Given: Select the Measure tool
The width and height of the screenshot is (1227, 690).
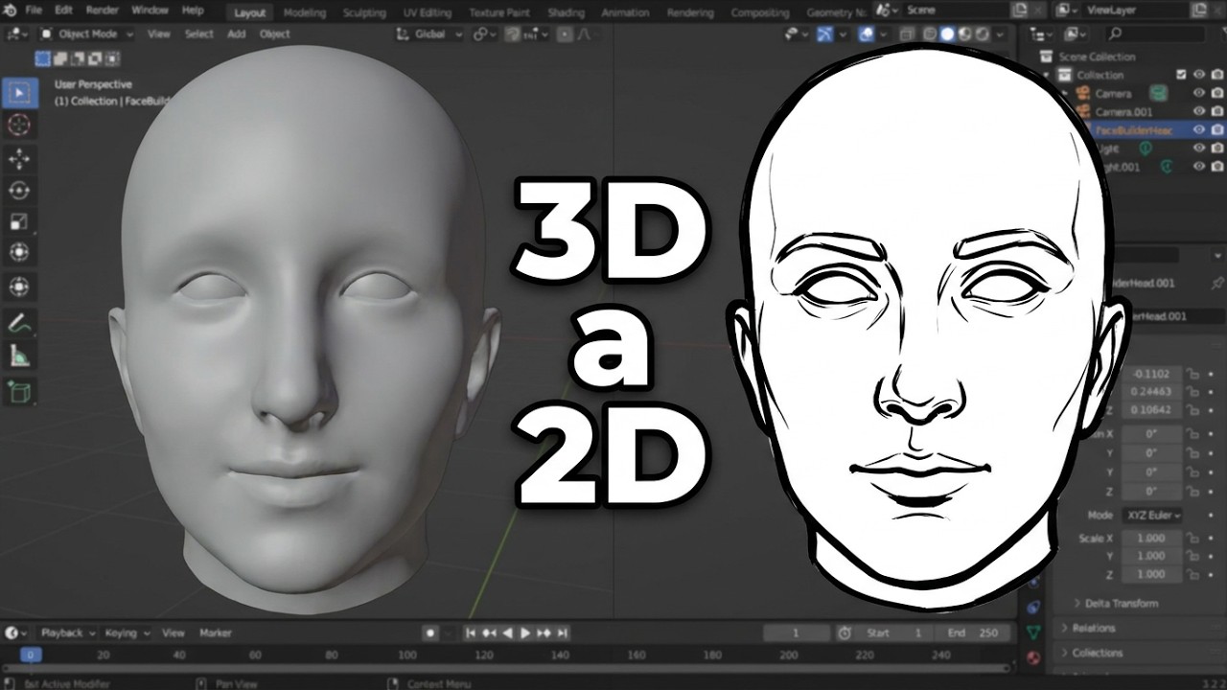Looking at the screenshot, I should point(19,357).
